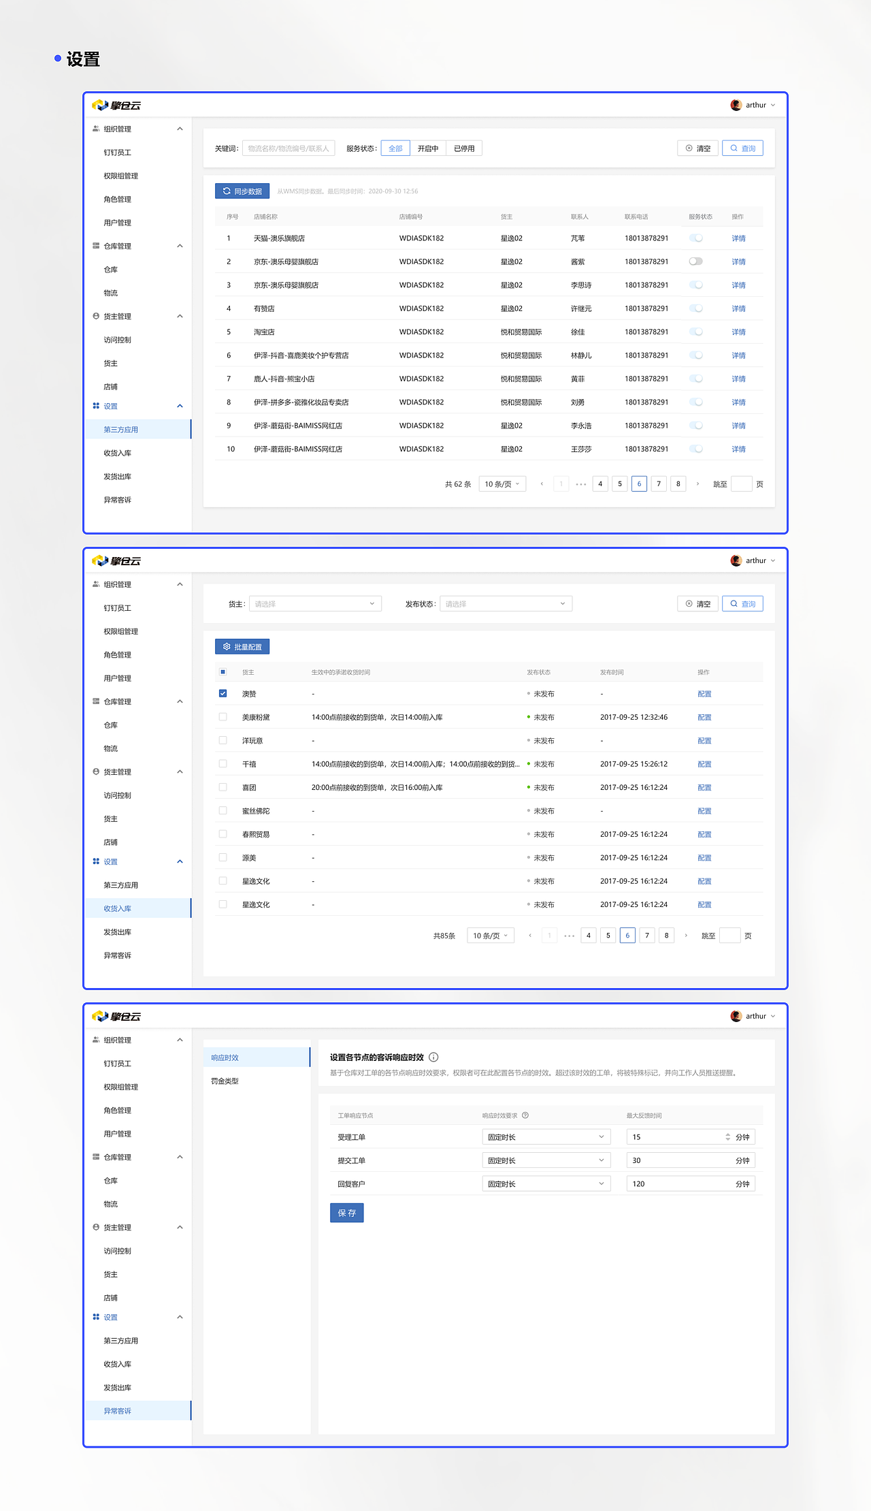Image resolution: width=871 pixels, height=1511 pixels.
Task: Toggle service status for 鹿人-抖音-熊宝小店
Action: [x=695, y=379]
